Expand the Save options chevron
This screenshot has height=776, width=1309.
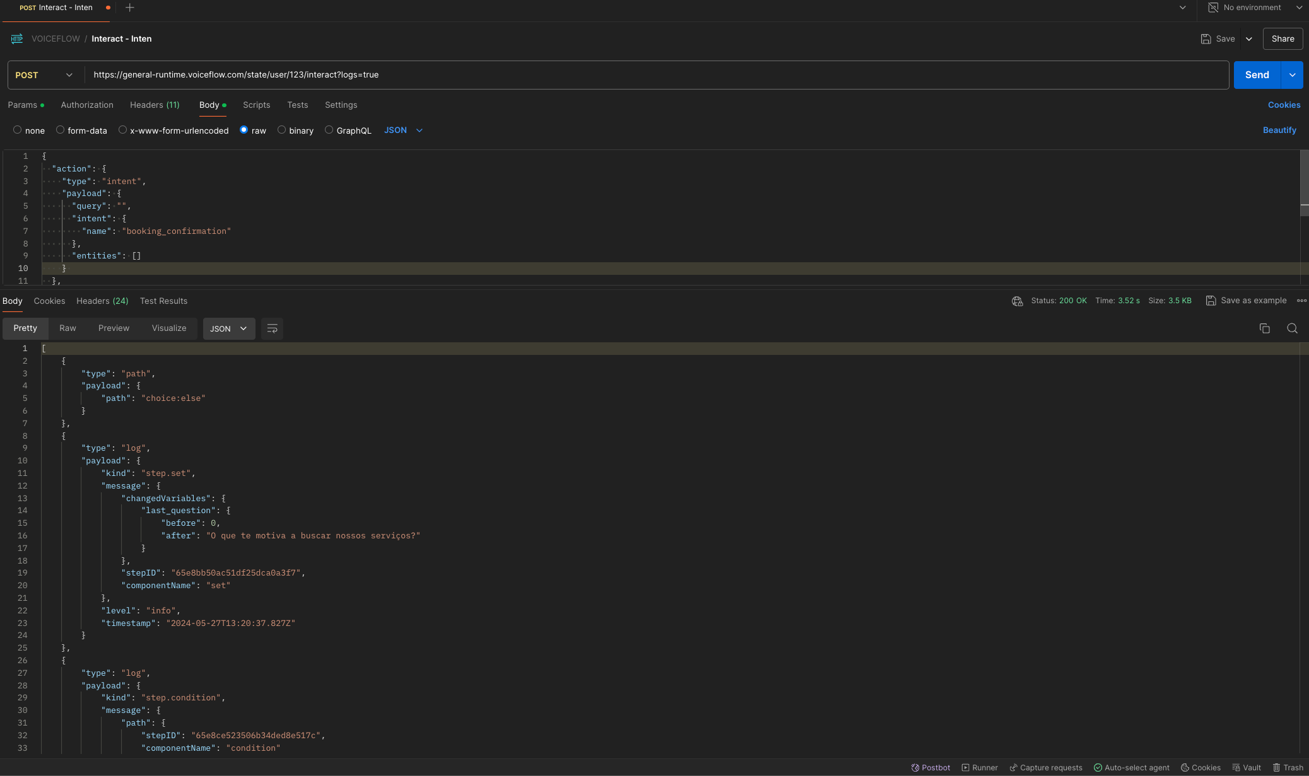(1248, 38)
